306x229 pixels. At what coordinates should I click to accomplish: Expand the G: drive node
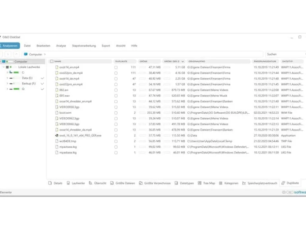pyautogui.click(x=7, y=89)
